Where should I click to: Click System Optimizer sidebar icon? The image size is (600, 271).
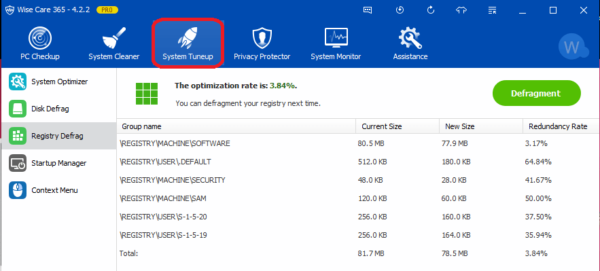tap(18, 82)
